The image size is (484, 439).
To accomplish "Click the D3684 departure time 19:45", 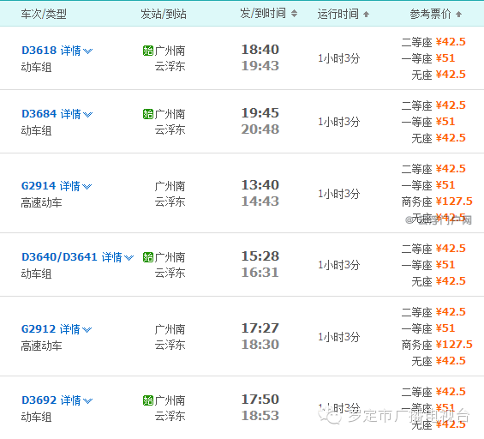I will click(x=260, y=113).
